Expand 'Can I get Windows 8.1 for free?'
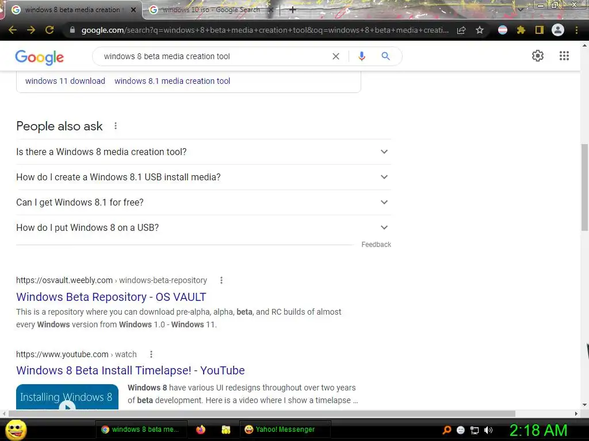 pyautogui.click(x=204, y=202)
